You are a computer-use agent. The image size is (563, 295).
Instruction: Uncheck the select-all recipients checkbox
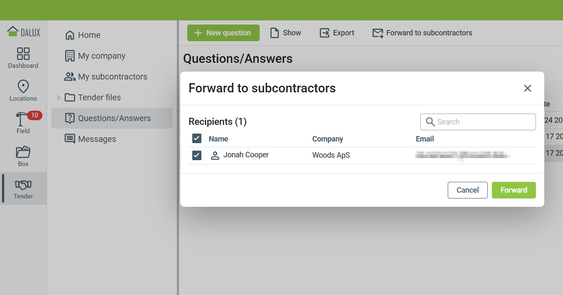(197, 139)
